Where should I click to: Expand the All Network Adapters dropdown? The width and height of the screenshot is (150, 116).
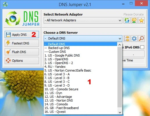[83, 20]
